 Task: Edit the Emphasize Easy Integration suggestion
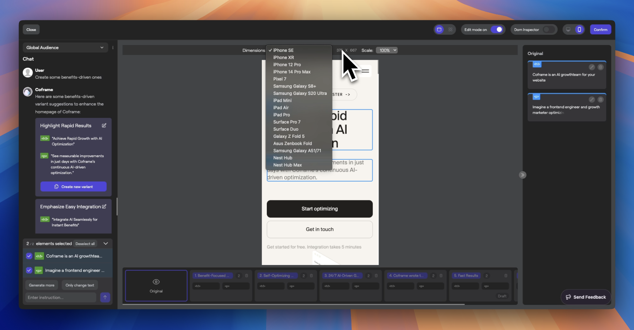pos(104,207)
